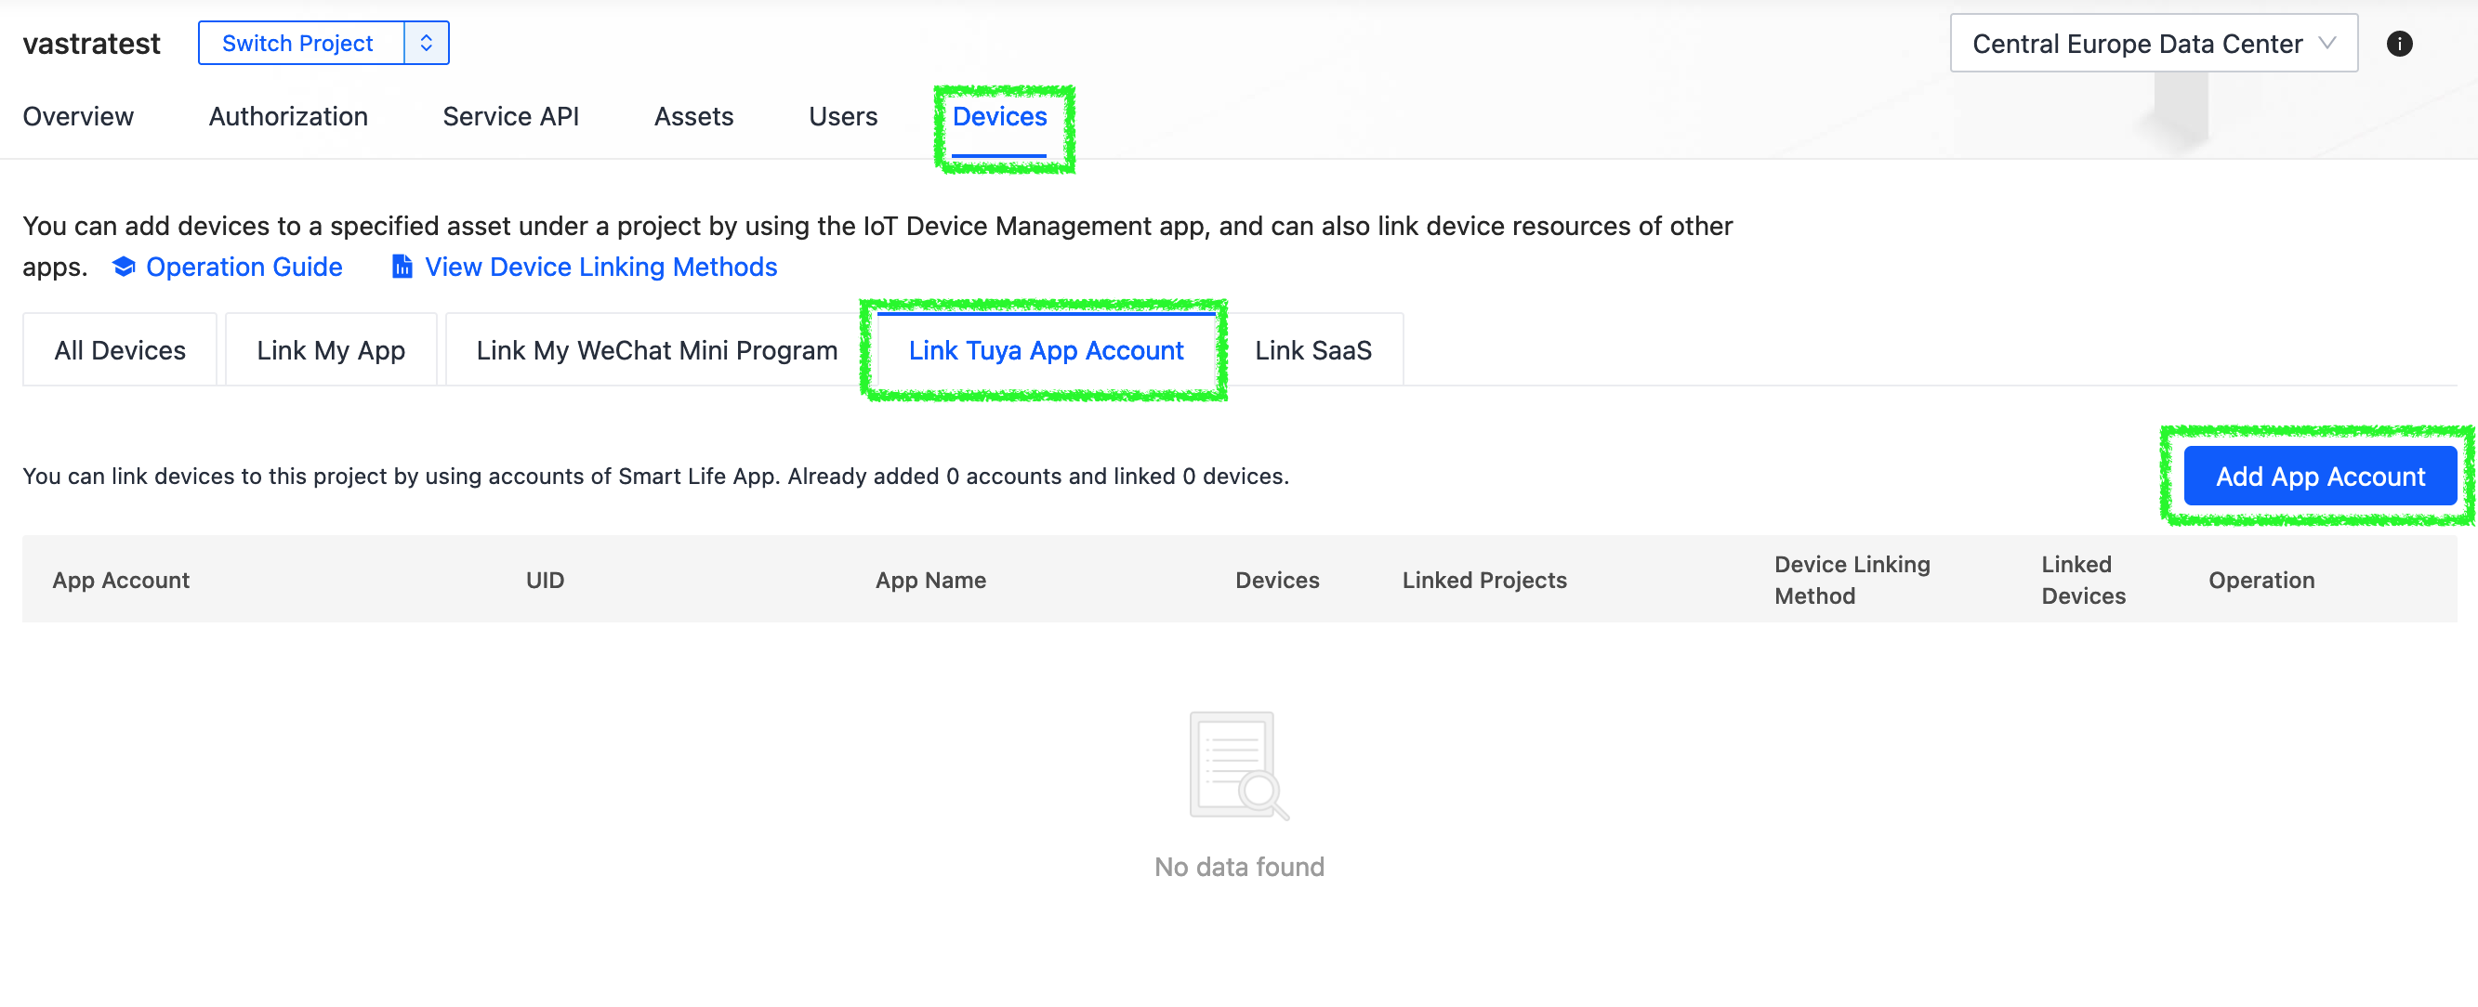Select the Devices tab
This screenshot has width=2478, height=1007.
coord(998,116)
